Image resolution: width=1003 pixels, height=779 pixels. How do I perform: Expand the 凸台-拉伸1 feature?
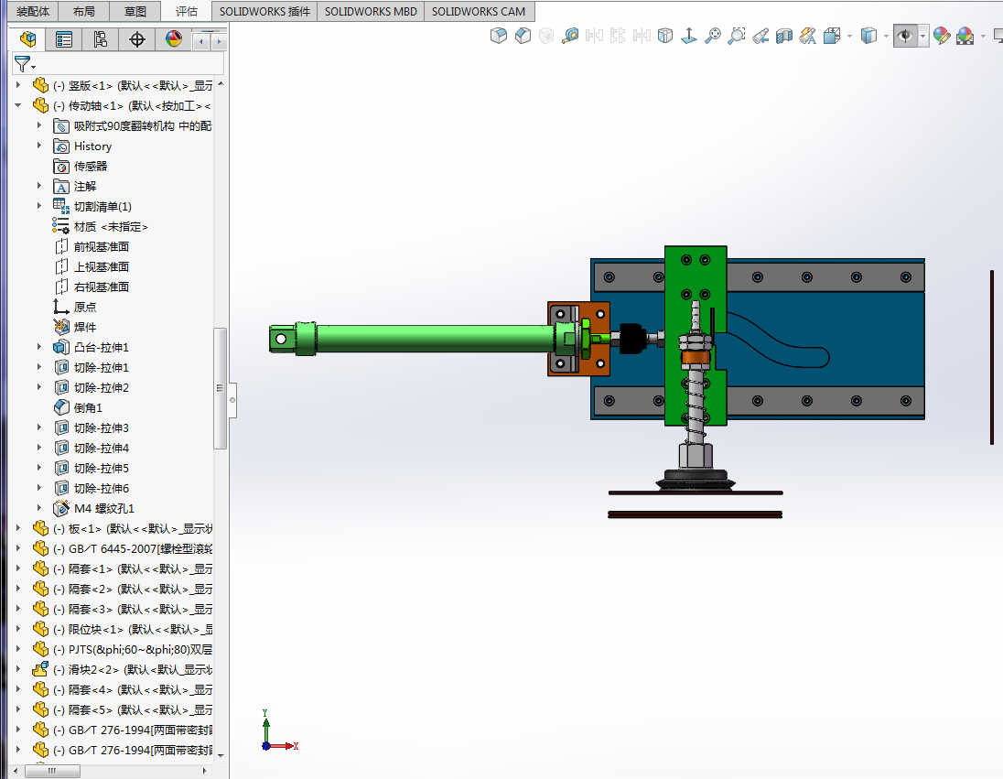(x=39, y=347)
